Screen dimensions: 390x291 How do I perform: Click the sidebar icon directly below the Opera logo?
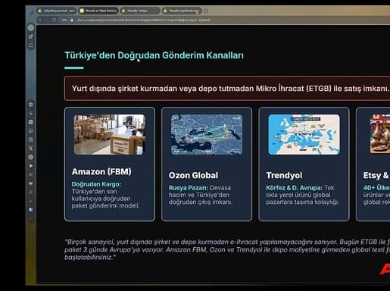point(31,36)
